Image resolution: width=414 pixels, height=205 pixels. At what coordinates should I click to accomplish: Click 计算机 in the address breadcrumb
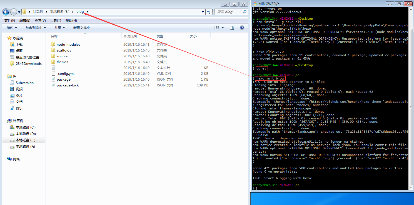tap(38, 12)
